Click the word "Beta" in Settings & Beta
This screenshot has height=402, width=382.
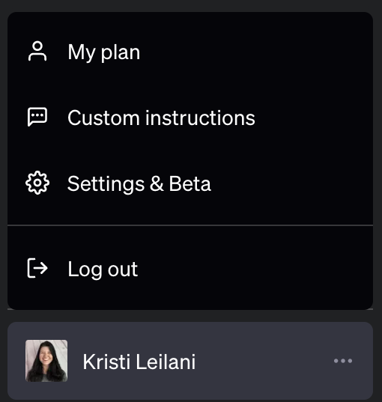point(190,183)
